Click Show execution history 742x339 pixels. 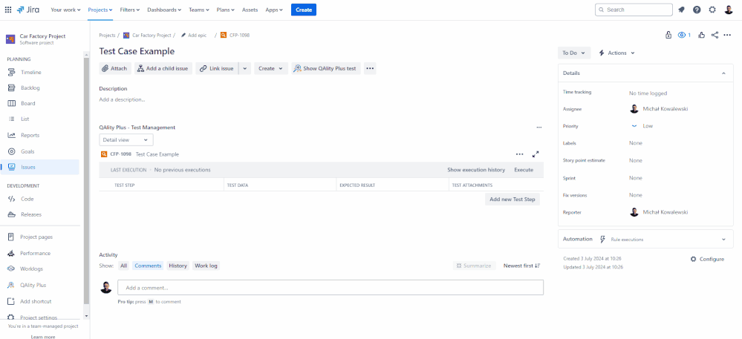(476, 170)
